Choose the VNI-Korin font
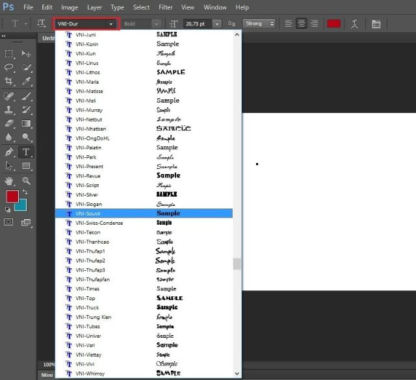416x380 pixels. [x=144, y=44]
